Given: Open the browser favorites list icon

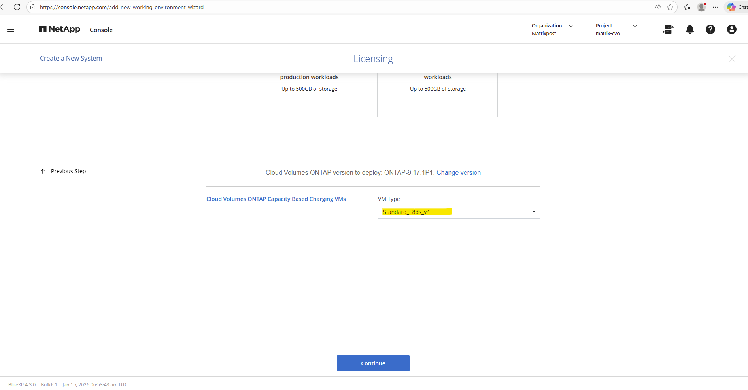Looking at the screenshot, I should click(x=687, y=7).
